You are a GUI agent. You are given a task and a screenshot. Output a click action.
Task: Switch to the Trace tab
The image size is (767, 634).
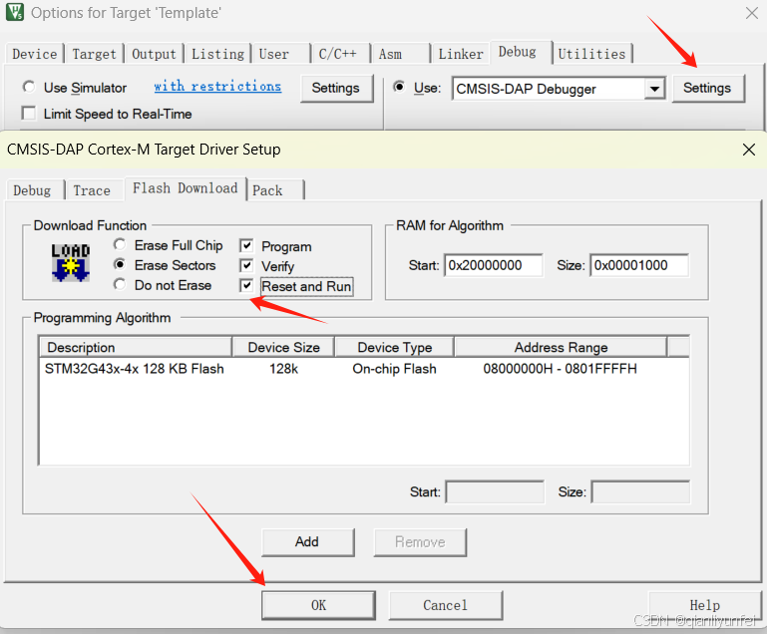click(95, 190)
